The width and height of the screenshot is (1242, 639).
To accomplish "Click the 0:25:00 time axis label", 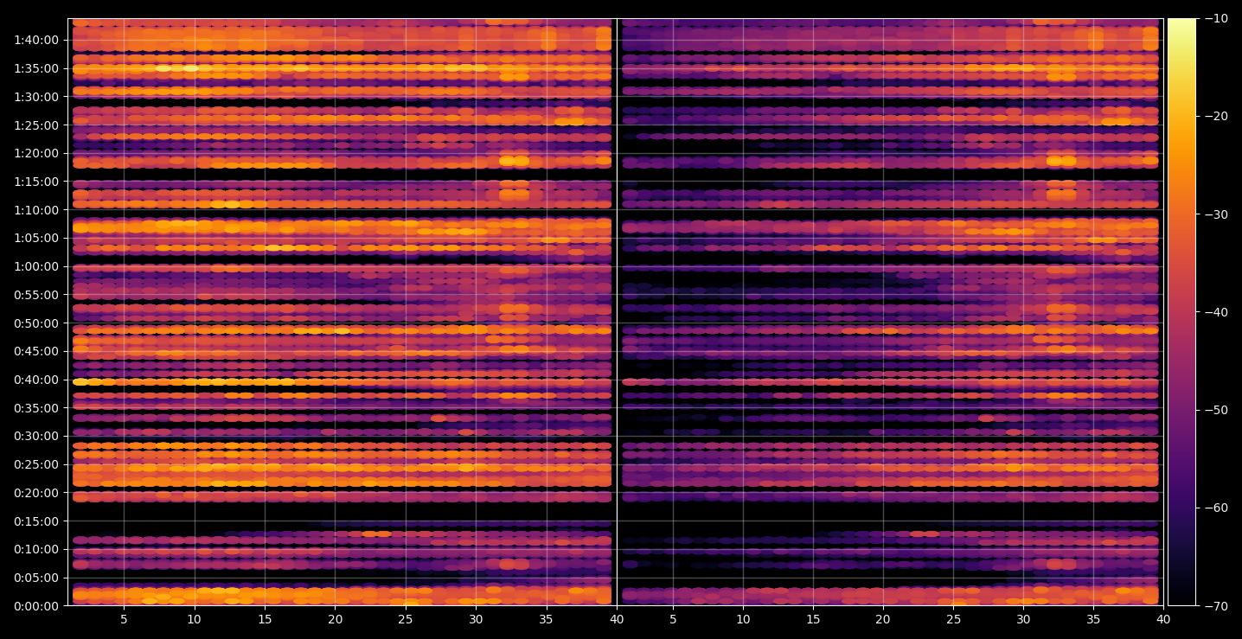I will [x=36, y=464].
